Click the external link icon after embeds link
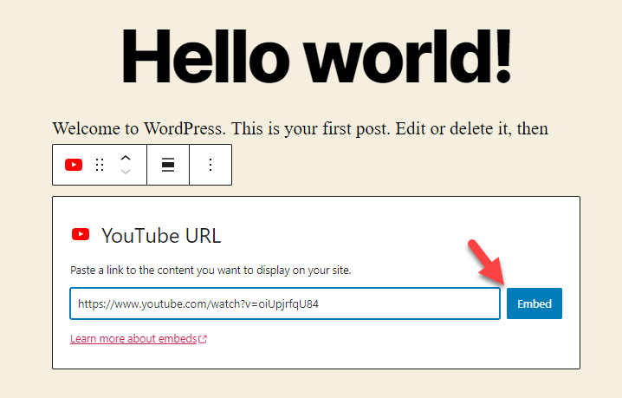The image size is (622, 398). pyautogui.click(x=203, y=339)
